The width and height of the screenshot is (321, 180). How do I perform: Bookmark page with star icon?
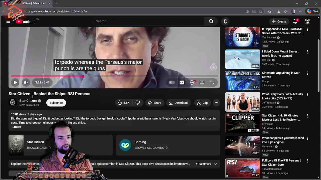point(261,11)
